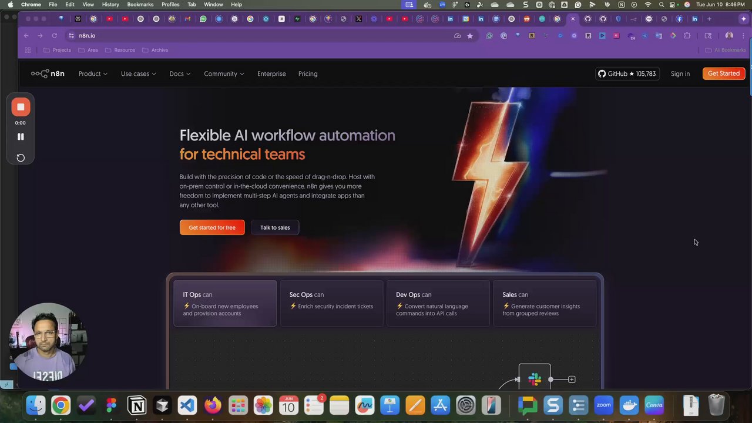
Task: Open the Projects bookmark folder
Action: point(57,50)
